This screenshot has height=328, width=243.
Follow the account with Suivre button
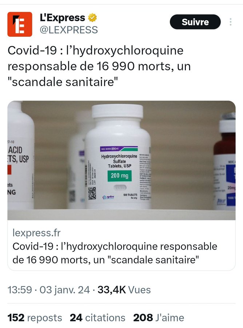point(195,22)
